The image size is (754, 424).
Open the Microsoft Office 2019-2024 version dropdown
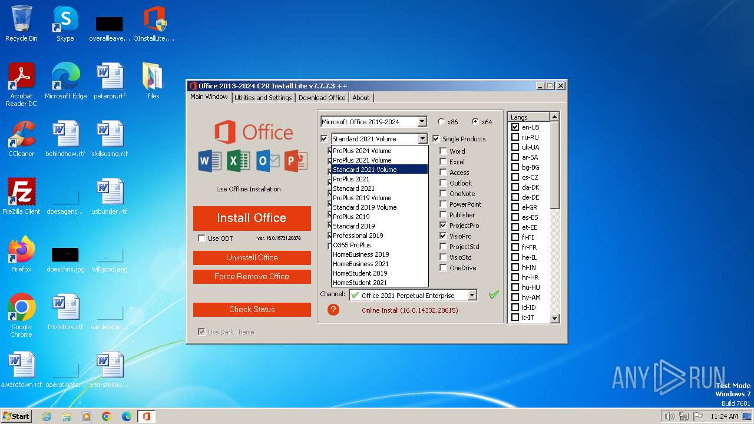pos(422,122)
